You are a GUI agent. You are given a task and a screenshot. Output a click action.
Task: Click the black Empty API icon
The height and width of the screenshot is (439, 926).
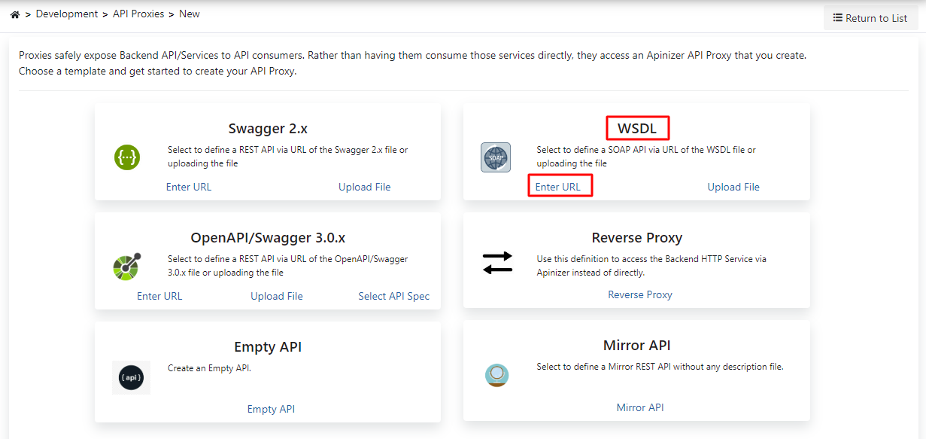[131, 377]
